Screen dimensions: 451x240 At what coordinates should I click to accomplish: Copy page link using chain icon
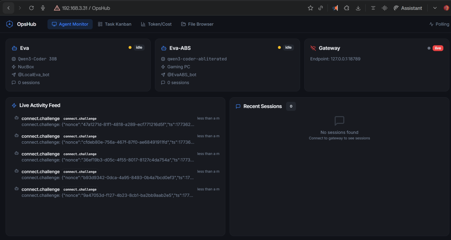coord(321,8)
